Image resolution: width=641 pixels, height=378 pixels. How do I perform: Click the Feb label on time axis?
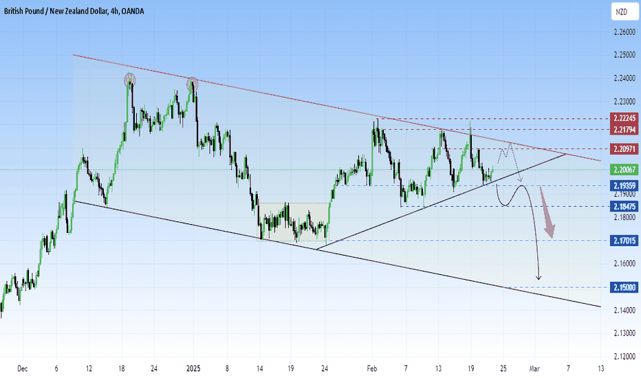click(371, 368)
